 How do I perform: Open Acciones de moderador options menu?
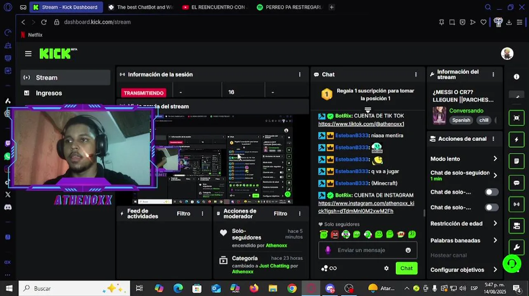tap(300, 214)
